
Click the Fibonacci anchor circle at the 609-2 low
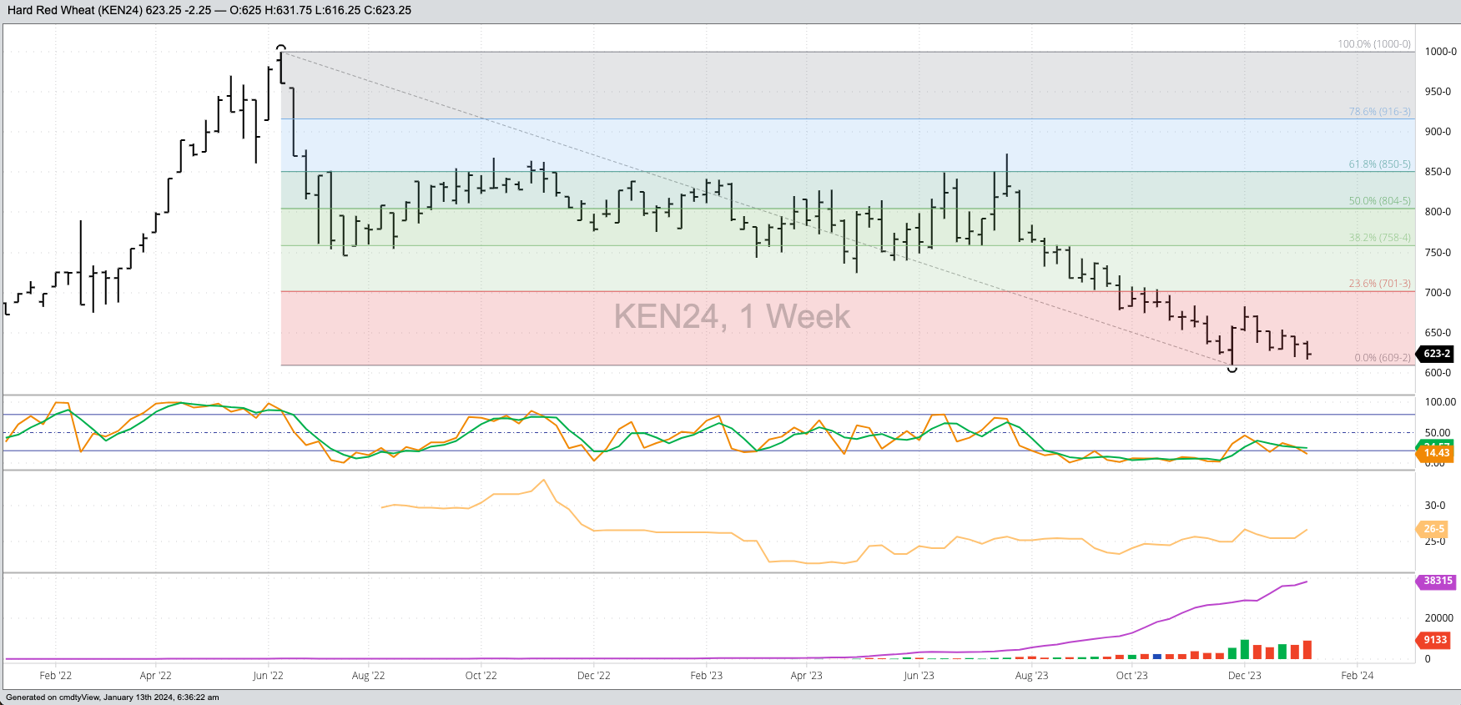(1232, 368)
